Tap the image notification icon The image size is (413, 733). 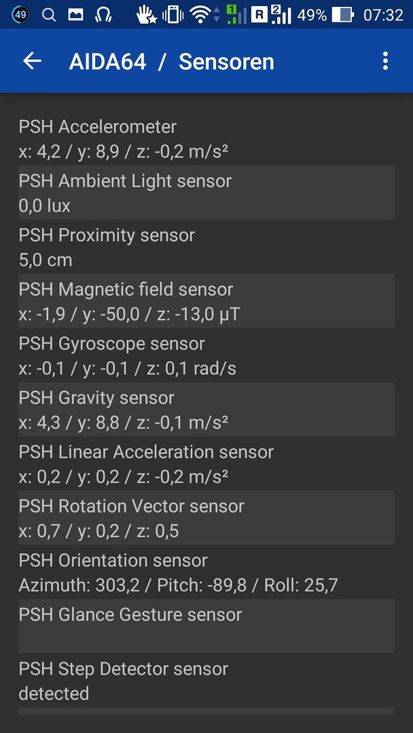click(76, 15)
